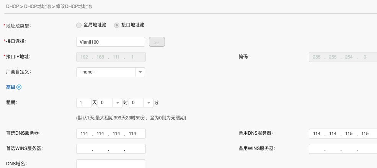The height and width of the screenshot is (168, 377).
Task: Click the lease days input field
Action: pos(84,103)
